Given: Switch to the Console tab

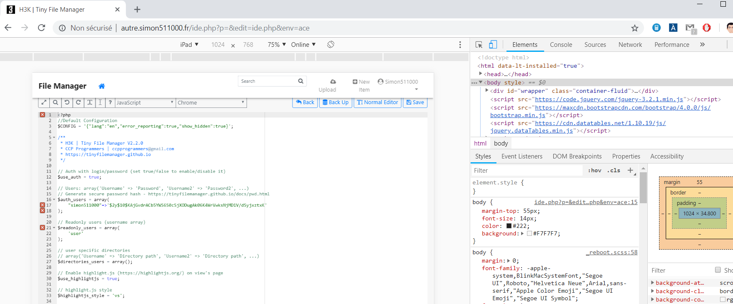Looking at the screenshot, I should (x=561, y=45).
